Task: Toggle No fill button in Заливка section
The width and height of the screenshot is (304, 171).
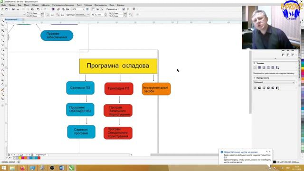Action: pyautogui.click(x=255, y=67)
